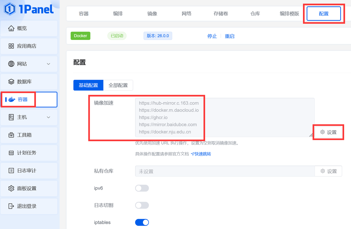
Task: Turn on the 日志切割 toggle
Action: 142,205
